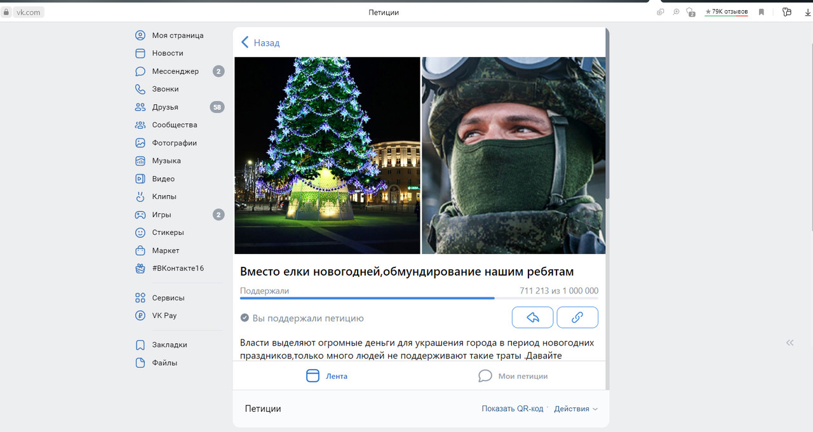Open the 79K отзывов reviews link
The height and width of the screenshot is (432, 813).
(726, 12)
